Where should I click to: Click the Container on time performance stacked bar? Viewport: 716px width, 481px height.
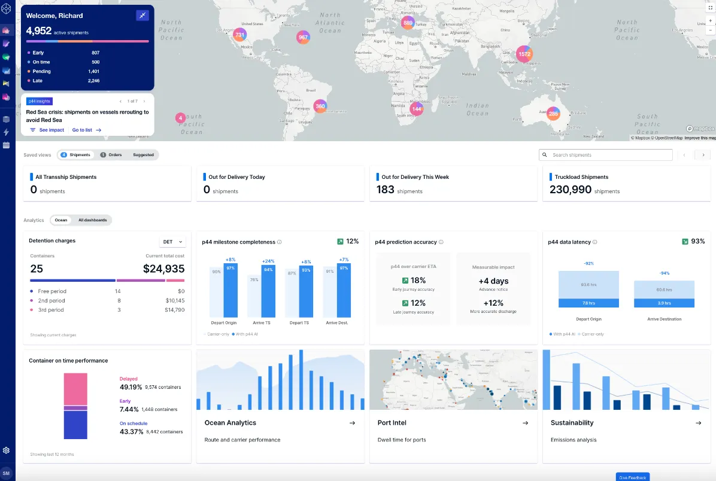pos(75,406)
